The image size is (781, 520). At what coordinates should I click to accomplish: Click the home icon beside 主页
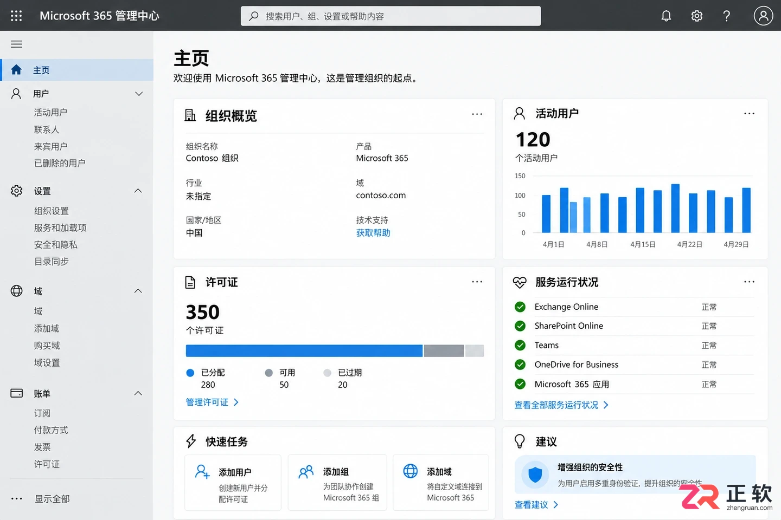[x=16, y=70]
